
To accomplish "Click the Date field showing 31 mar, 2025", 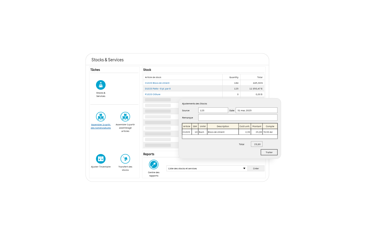I will (256, 110).
